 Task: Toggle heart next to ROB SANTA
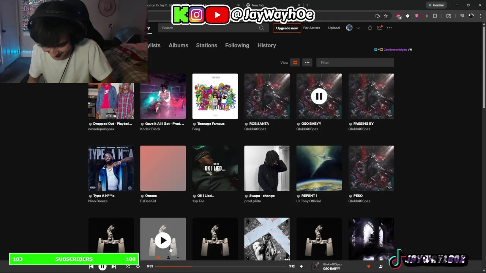pyautogui.click(x=246, y=124)
